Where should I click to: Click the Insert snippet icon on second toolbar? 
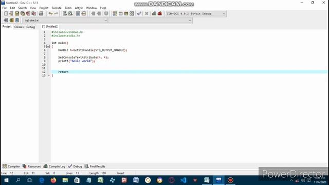tap(6, 20)
